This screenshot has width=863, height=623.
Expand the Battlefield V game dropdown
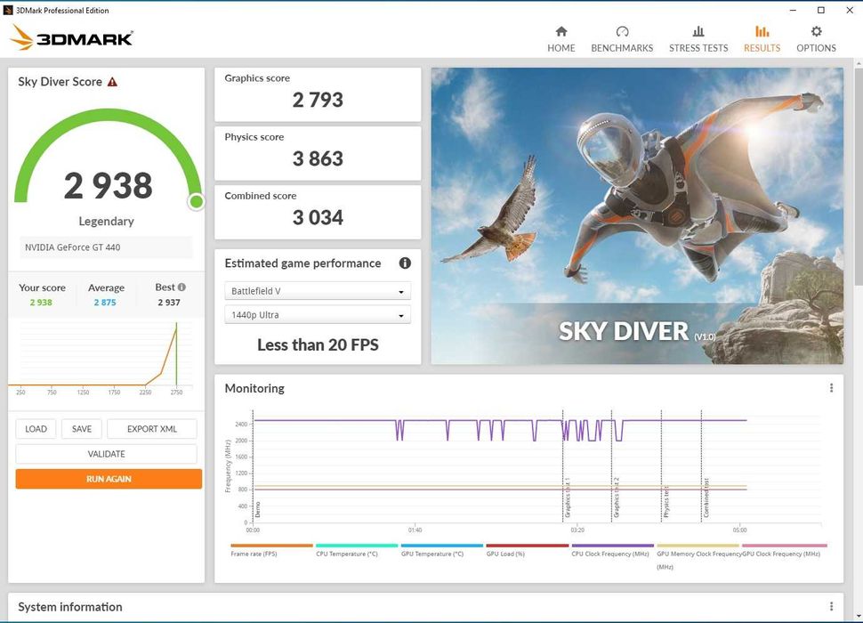pyautogui.click(x=317, y=291)
